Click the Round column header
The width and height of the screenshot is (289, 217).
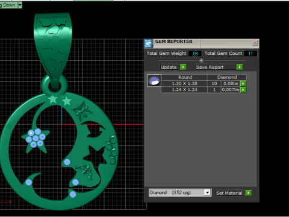[x=184, y=77]
